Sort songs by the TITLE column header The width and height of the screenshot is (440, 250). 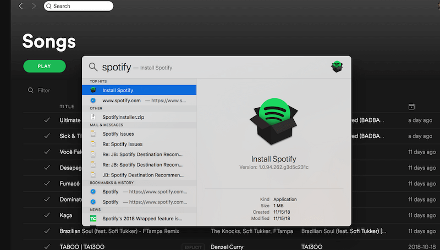(x=67, y=106)
